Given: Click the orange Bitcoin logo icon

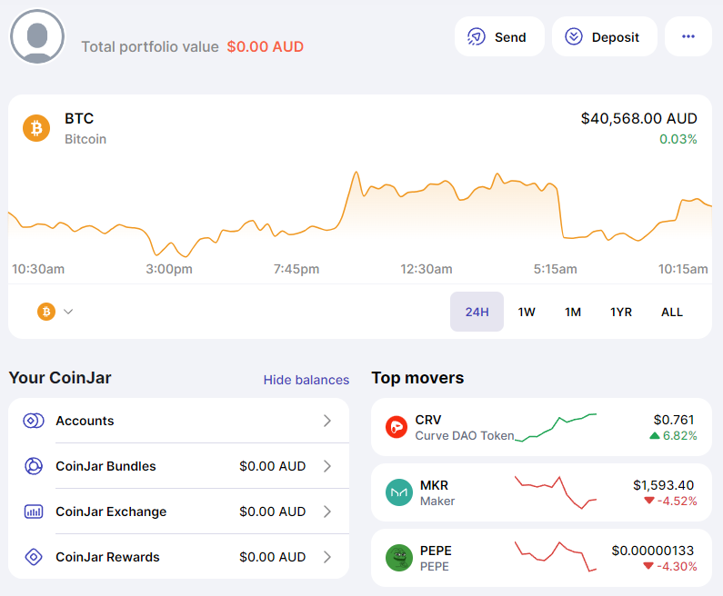Looking at the screenshot, I should (36, 128).
